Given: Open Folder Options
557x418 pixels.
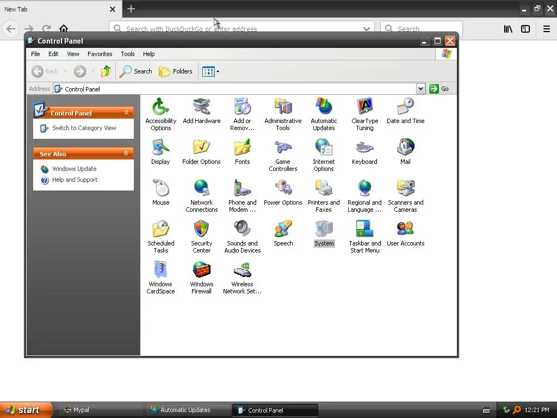Looking at the screenshot, I should coord(201,151).
